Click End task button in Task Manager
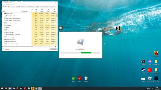The height and width of the screenshot is (90, 161). point(53,49)
